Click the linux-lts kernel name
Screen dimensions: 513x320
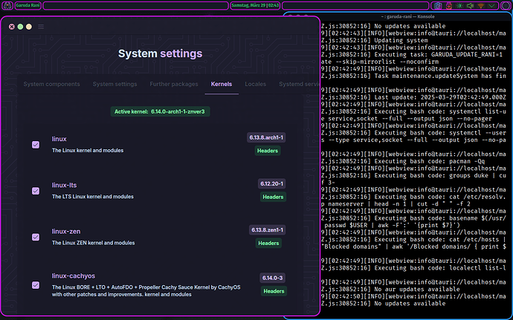tap(64, 185)
